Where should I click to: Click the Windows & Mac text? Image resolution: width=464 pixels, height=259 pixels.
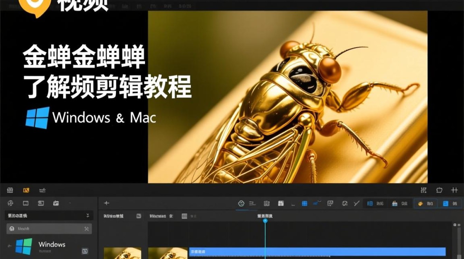pos(104,118)
